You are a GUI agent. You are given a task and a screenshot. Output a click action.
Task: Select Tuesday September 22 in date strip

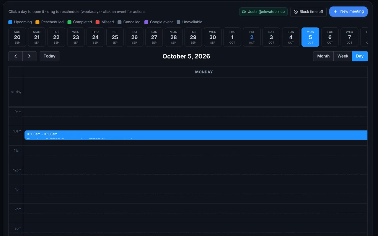pos(56,37)
